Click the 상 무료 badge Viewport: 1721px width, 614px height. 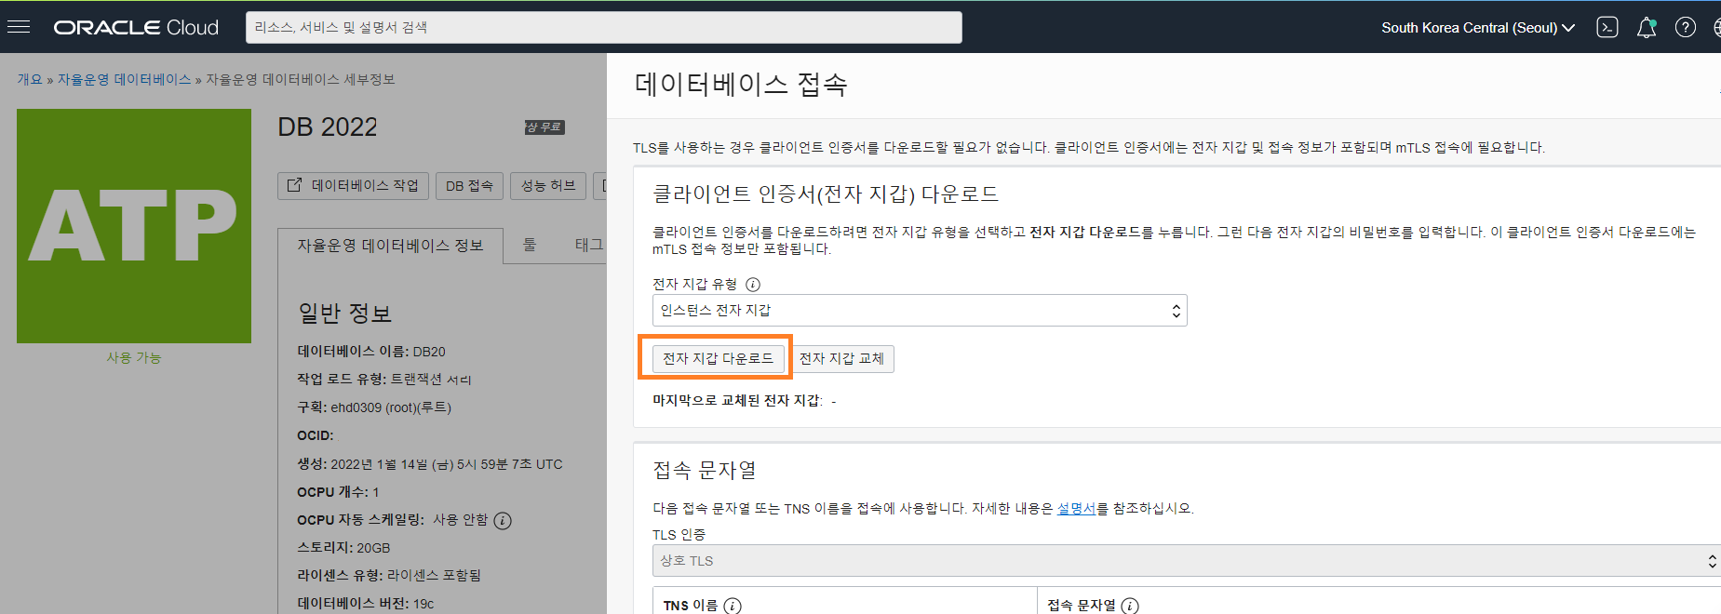(x=545, y=127)
